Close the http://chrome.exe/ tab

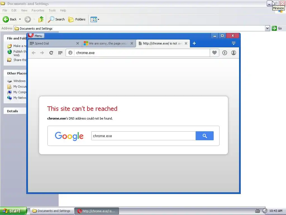pyautogui.click(x=186, y=43)
